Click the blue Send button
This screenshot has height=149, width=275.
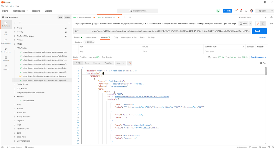[x=257, y=31]
